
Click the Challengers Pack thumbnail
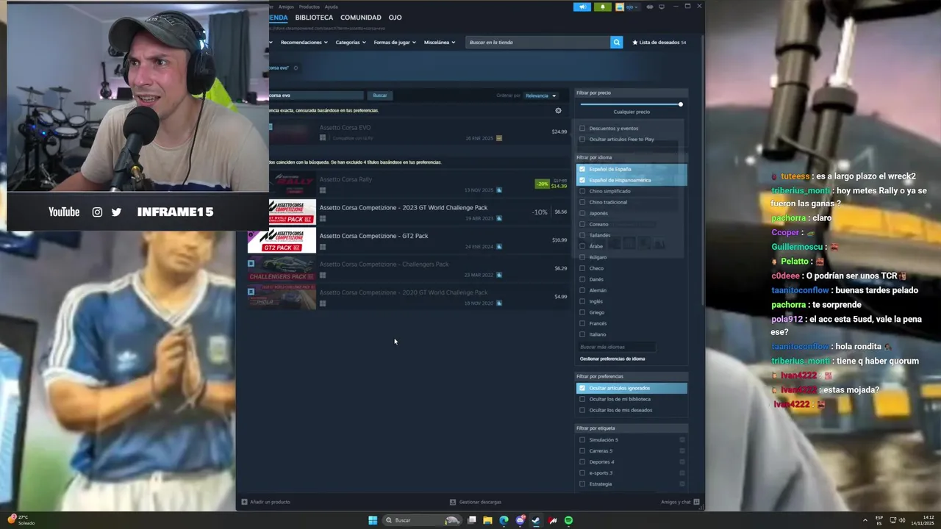click(x=282, y=269)
